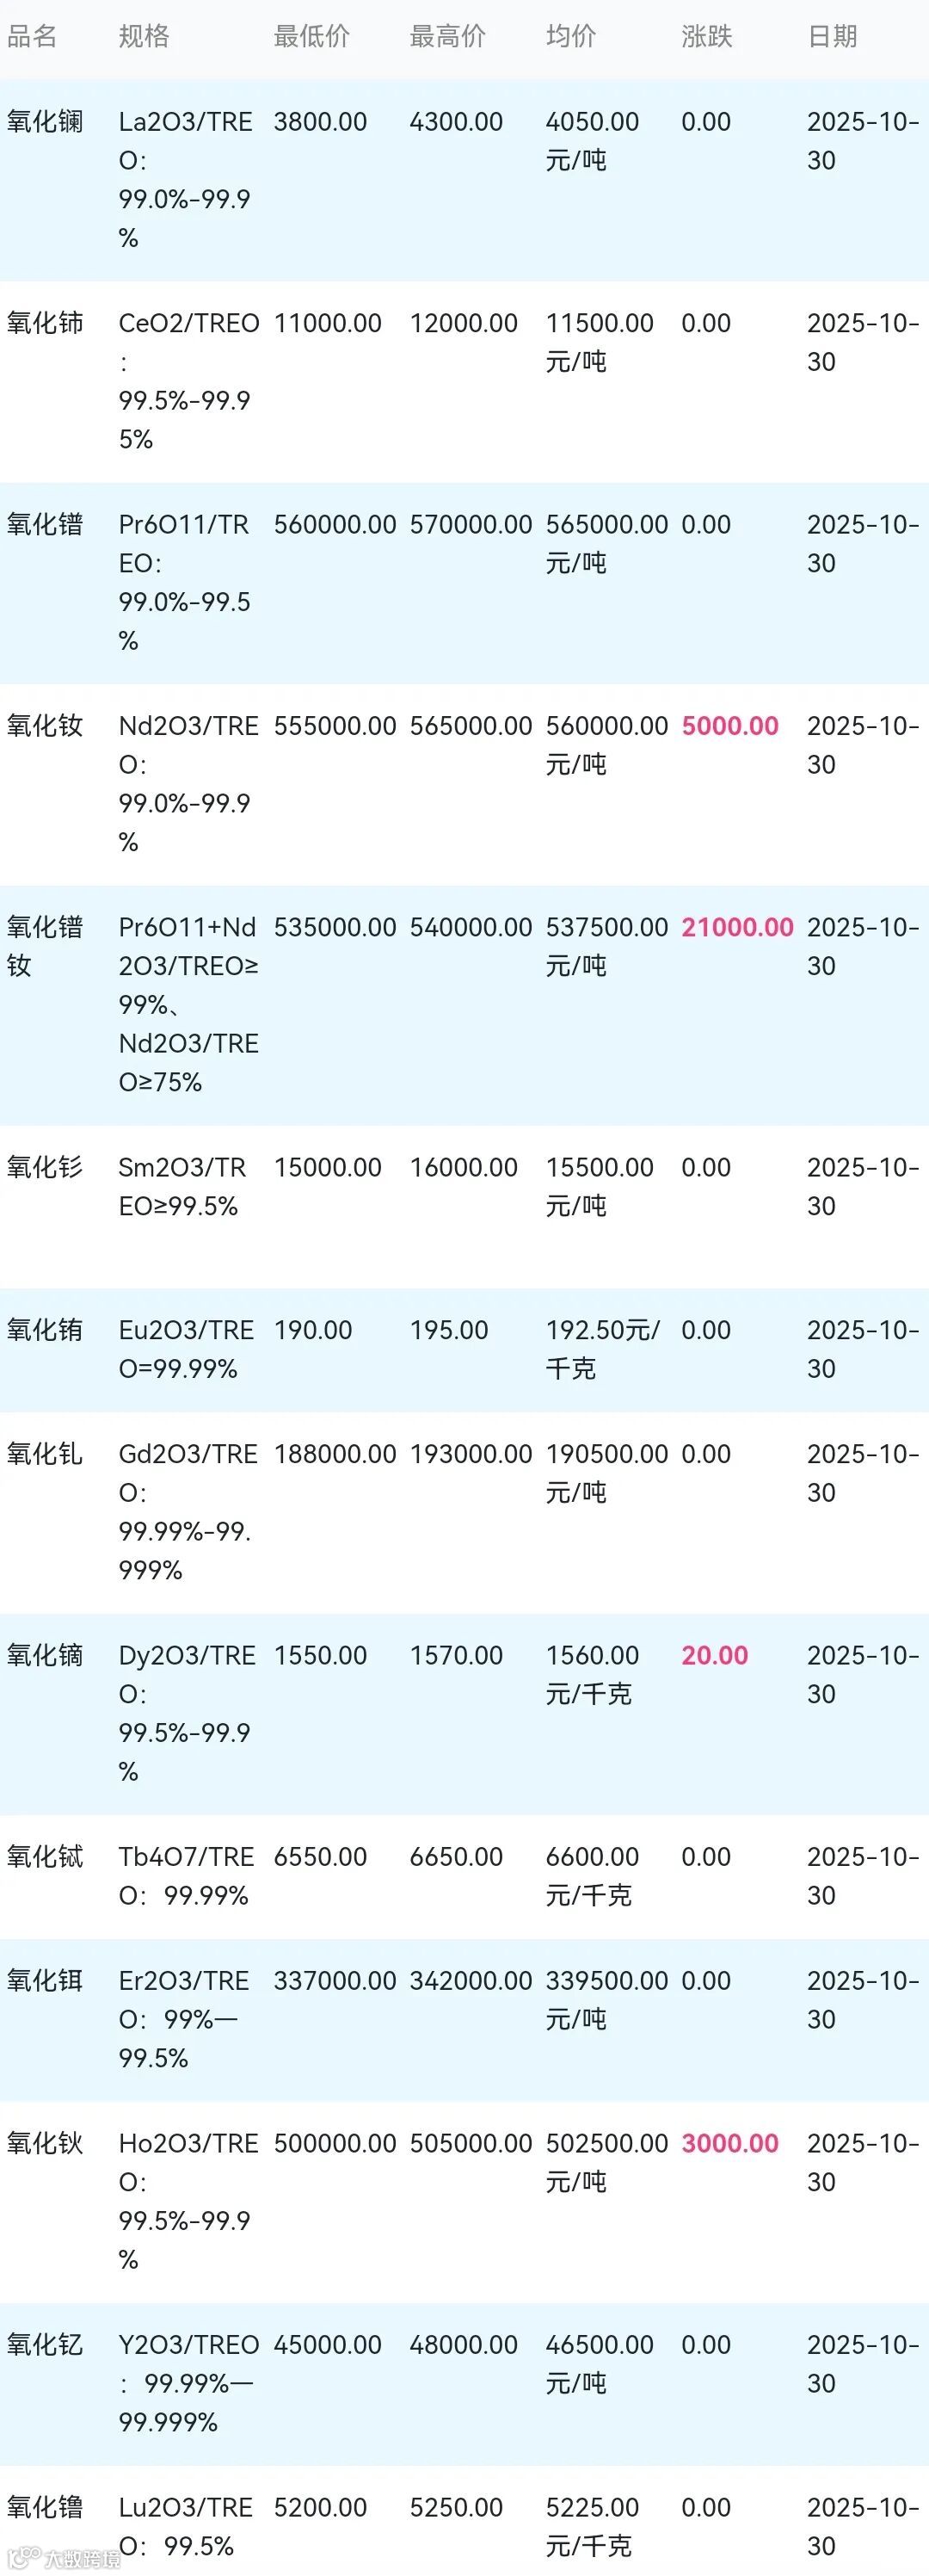The image size is (929, 2576).
Task: Select the 氧化铽 product name
Action: point(45,1857)
